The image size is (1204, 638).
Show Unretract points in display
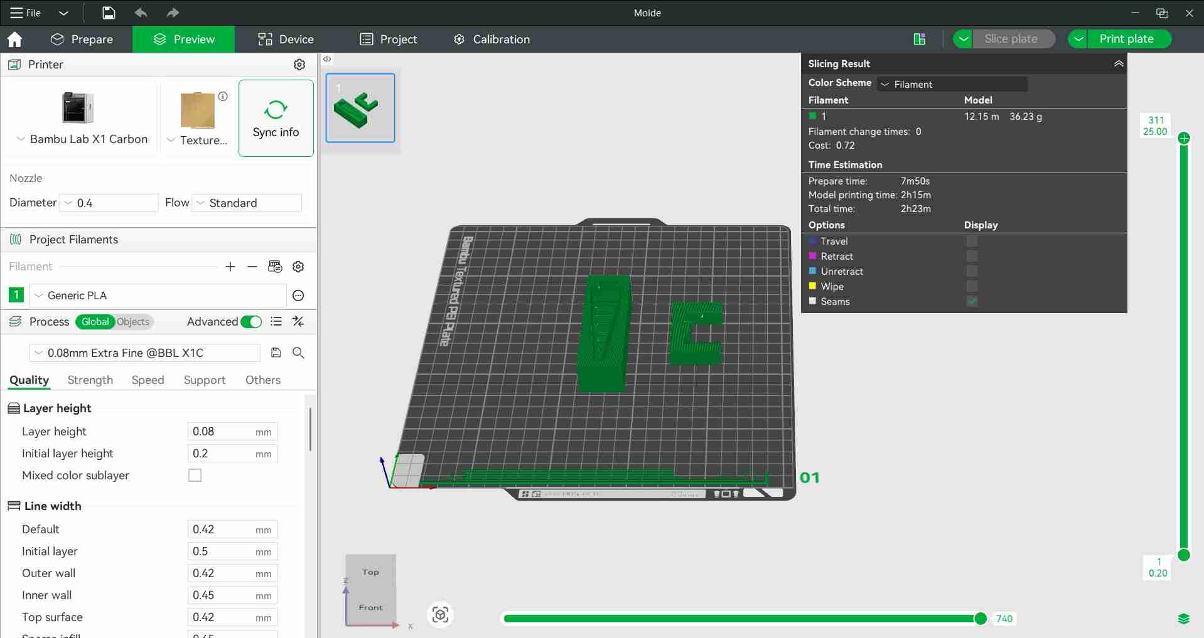[x=972, y=272]
